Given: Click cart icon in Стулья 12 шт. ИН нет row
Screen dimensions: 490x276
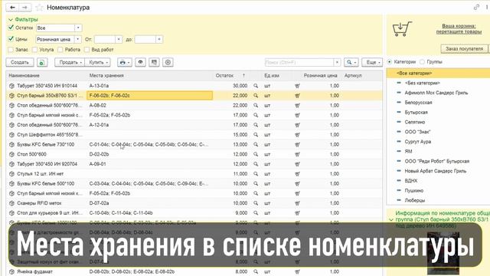Looking at the screenshot, I should point(297,174).
